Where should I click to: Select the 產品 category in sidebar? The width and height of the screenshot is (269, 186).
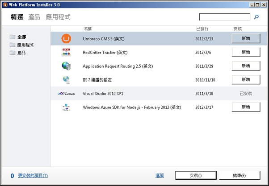click(x=21, y=53)
